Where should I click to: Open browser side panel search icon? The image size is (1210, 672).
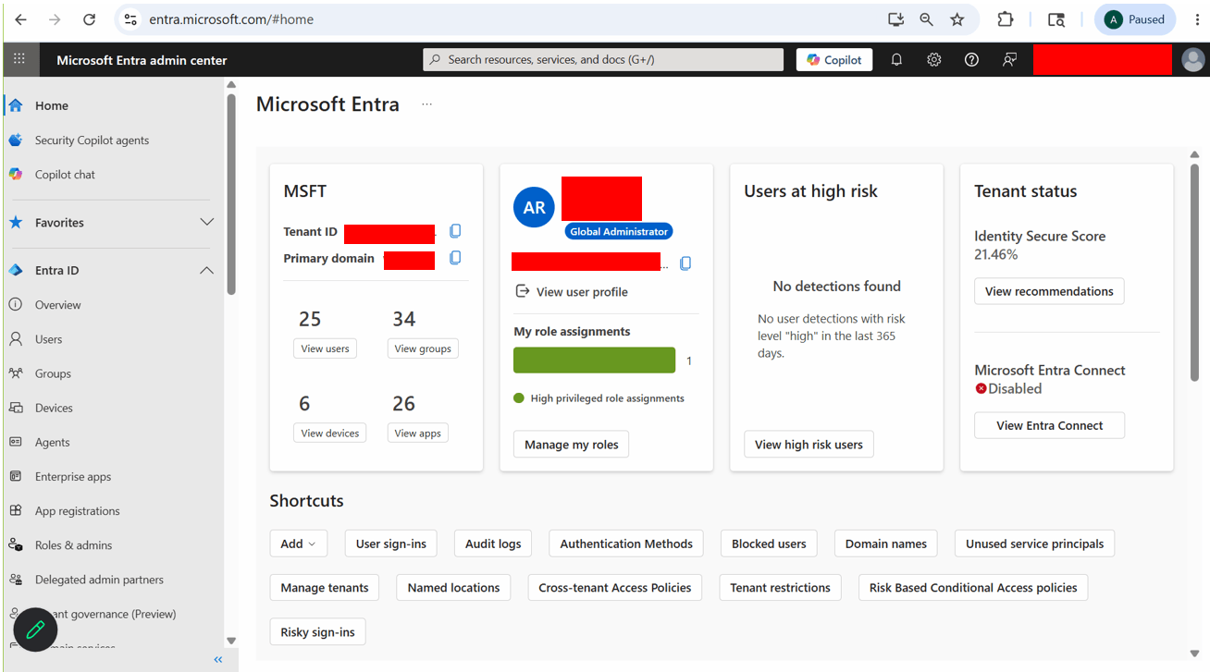coord(1056,19)
